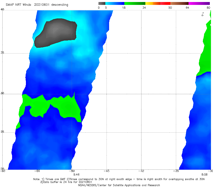
Task: Click the '-55' longitude axis label
Action: pos(37,171)
